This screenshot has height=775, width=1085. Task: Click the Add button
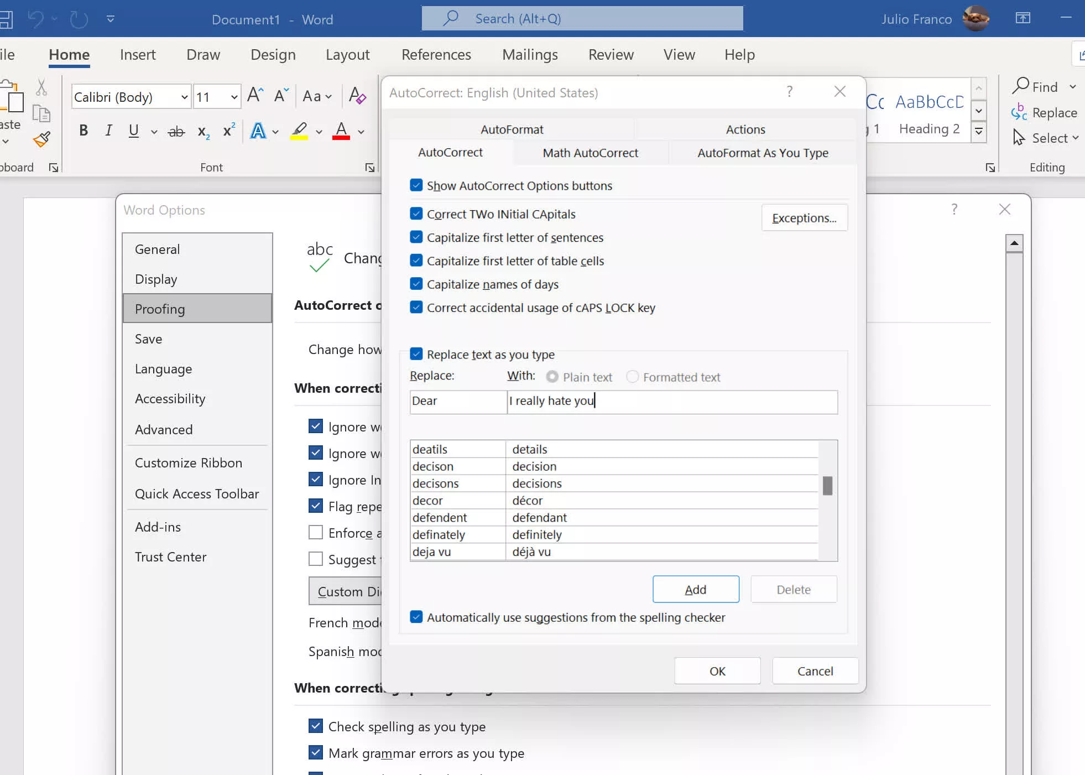pos(695,589)
